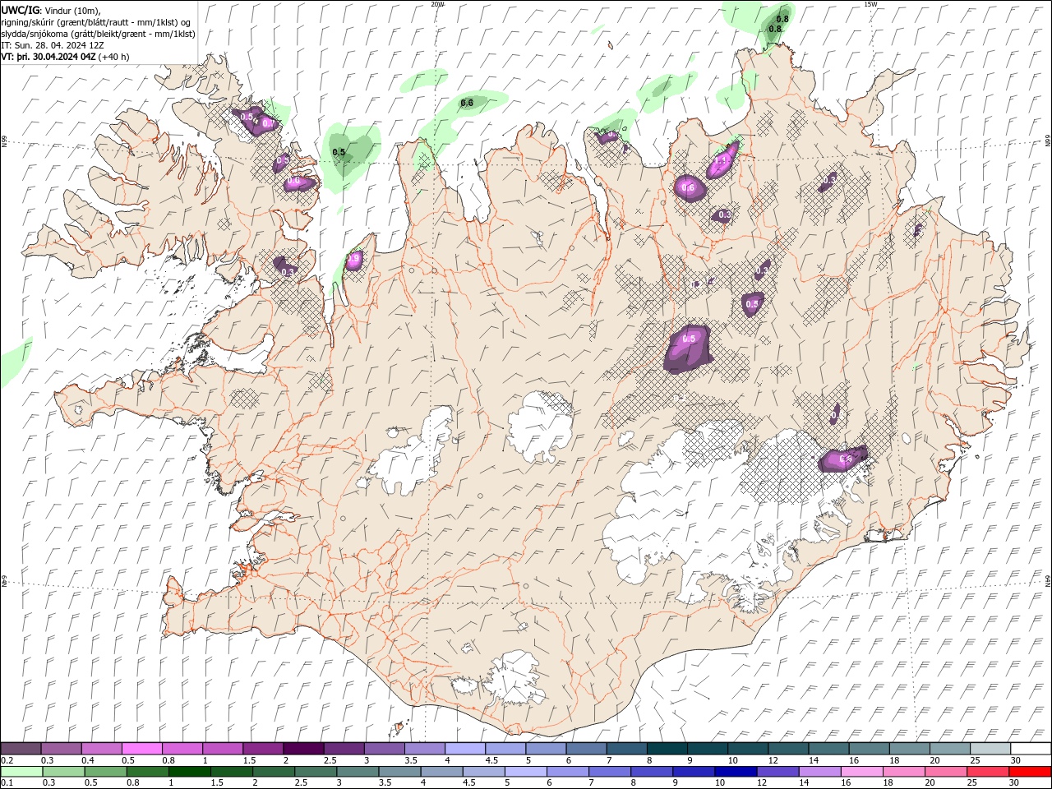Pick the light pink rain-row swatch labeled 16
This screenshot has width=1052, height=789.
(x=862, y=772)
